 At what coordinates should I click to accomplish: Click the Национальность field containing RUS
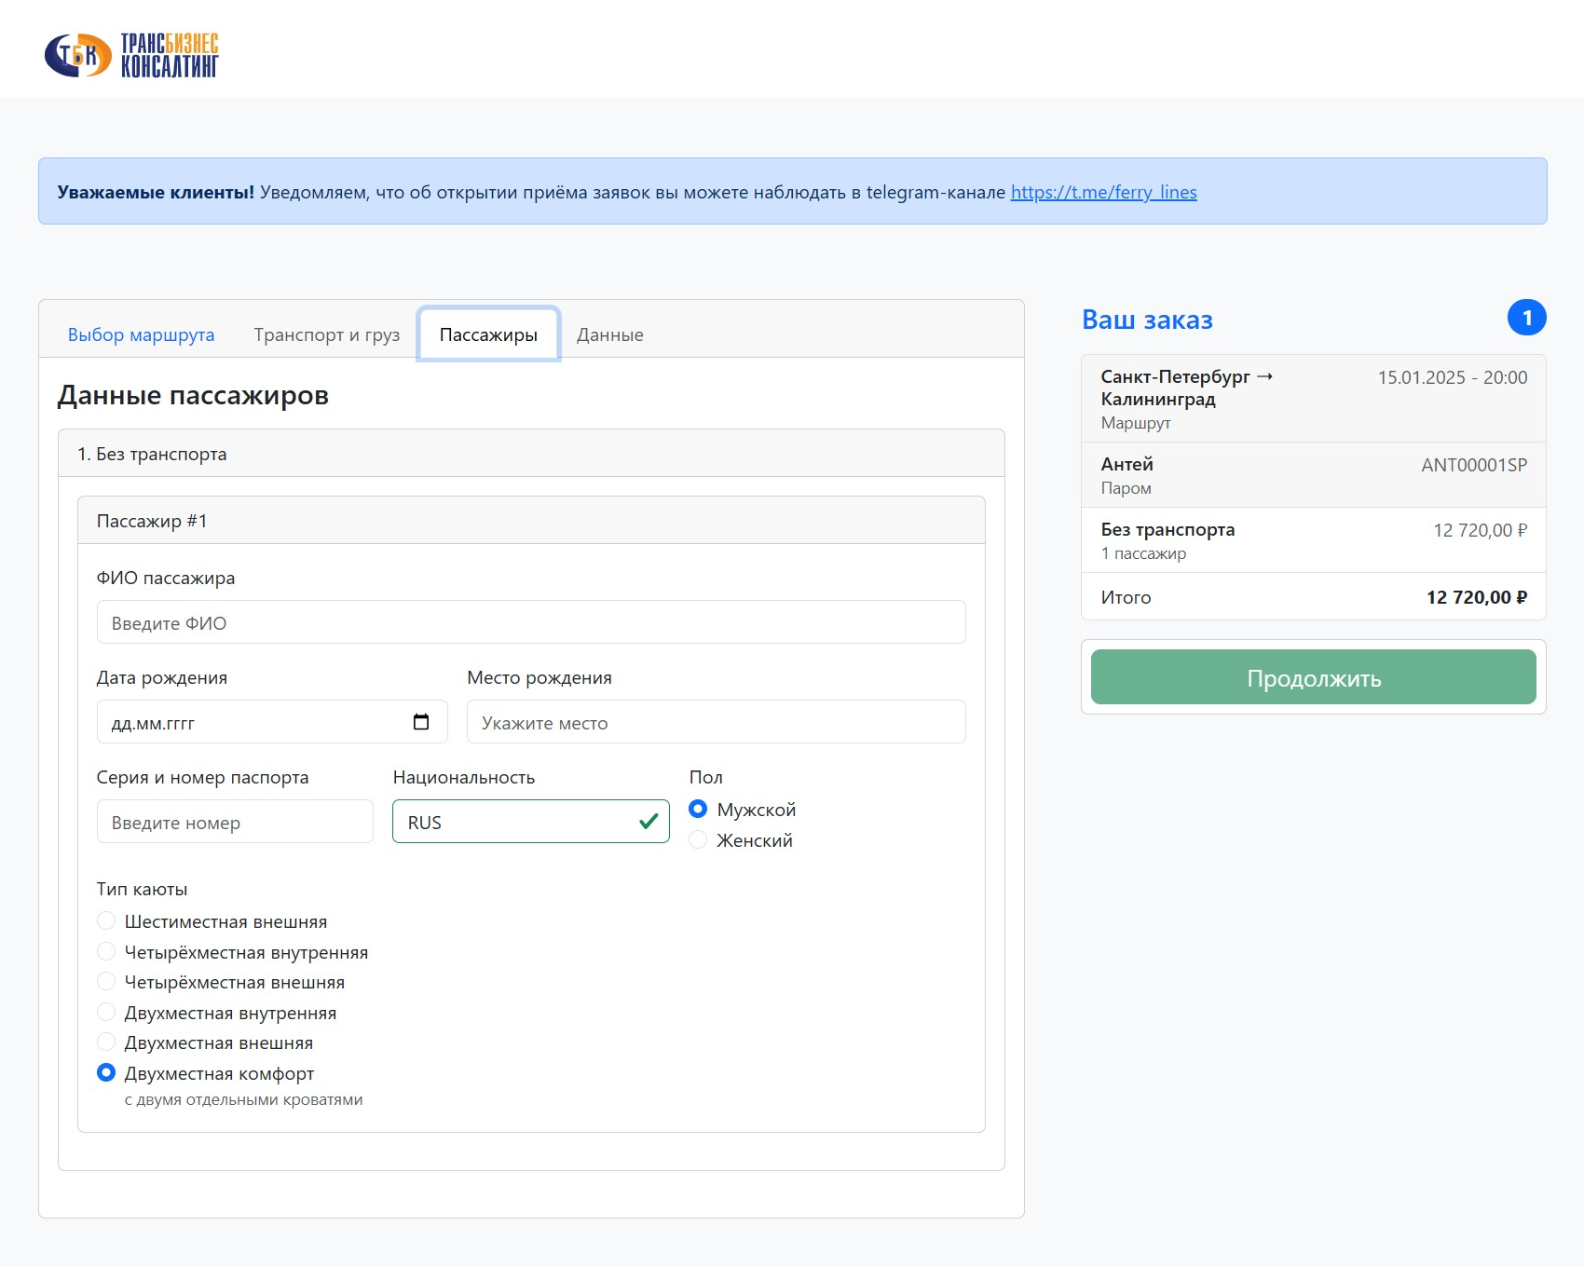(x=531, y=822)
